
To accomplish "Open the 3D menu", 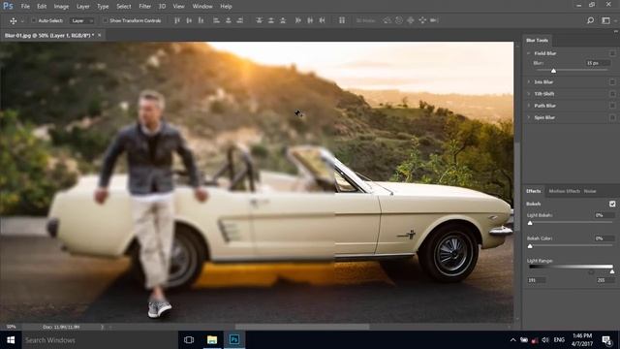I will pos(162,7).
